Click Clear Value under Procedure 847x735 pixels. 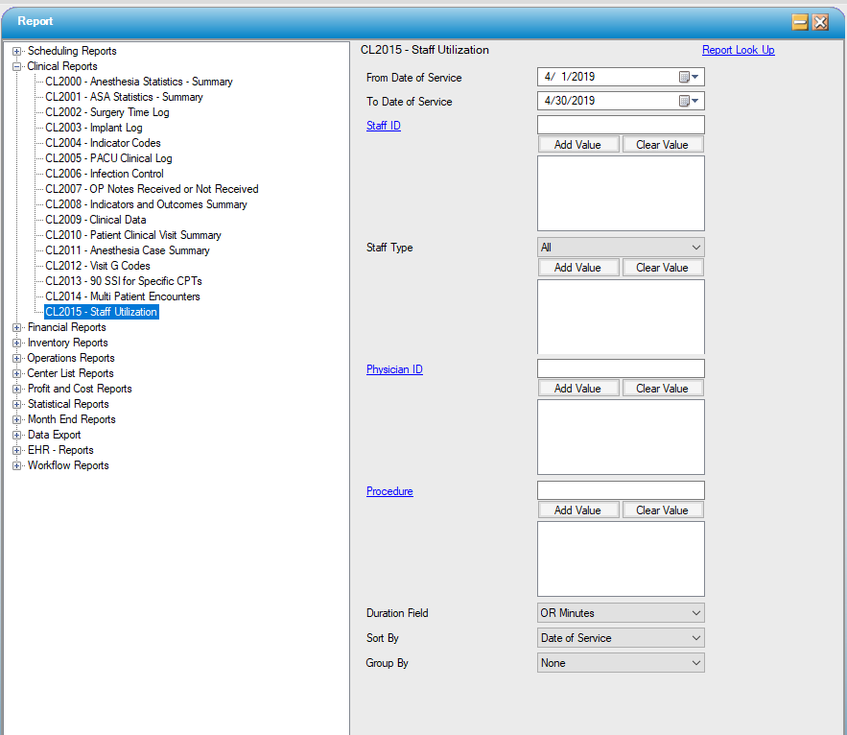(x=662, y=510)
